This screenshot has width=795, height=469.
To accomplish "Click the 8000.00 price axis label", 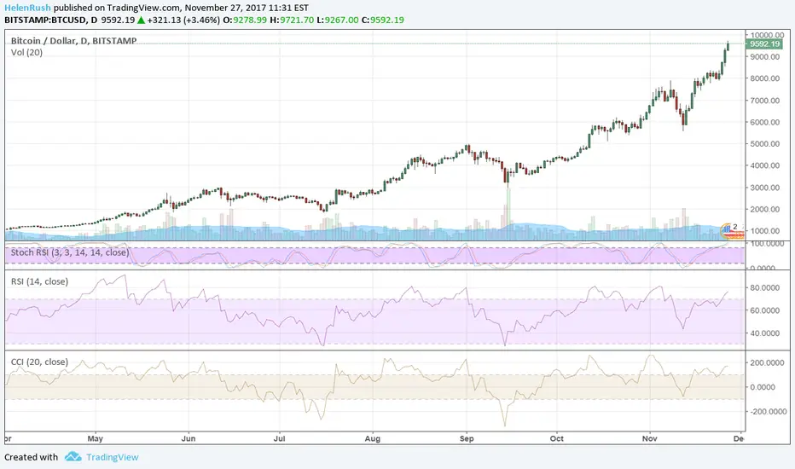I will (765, 78).
